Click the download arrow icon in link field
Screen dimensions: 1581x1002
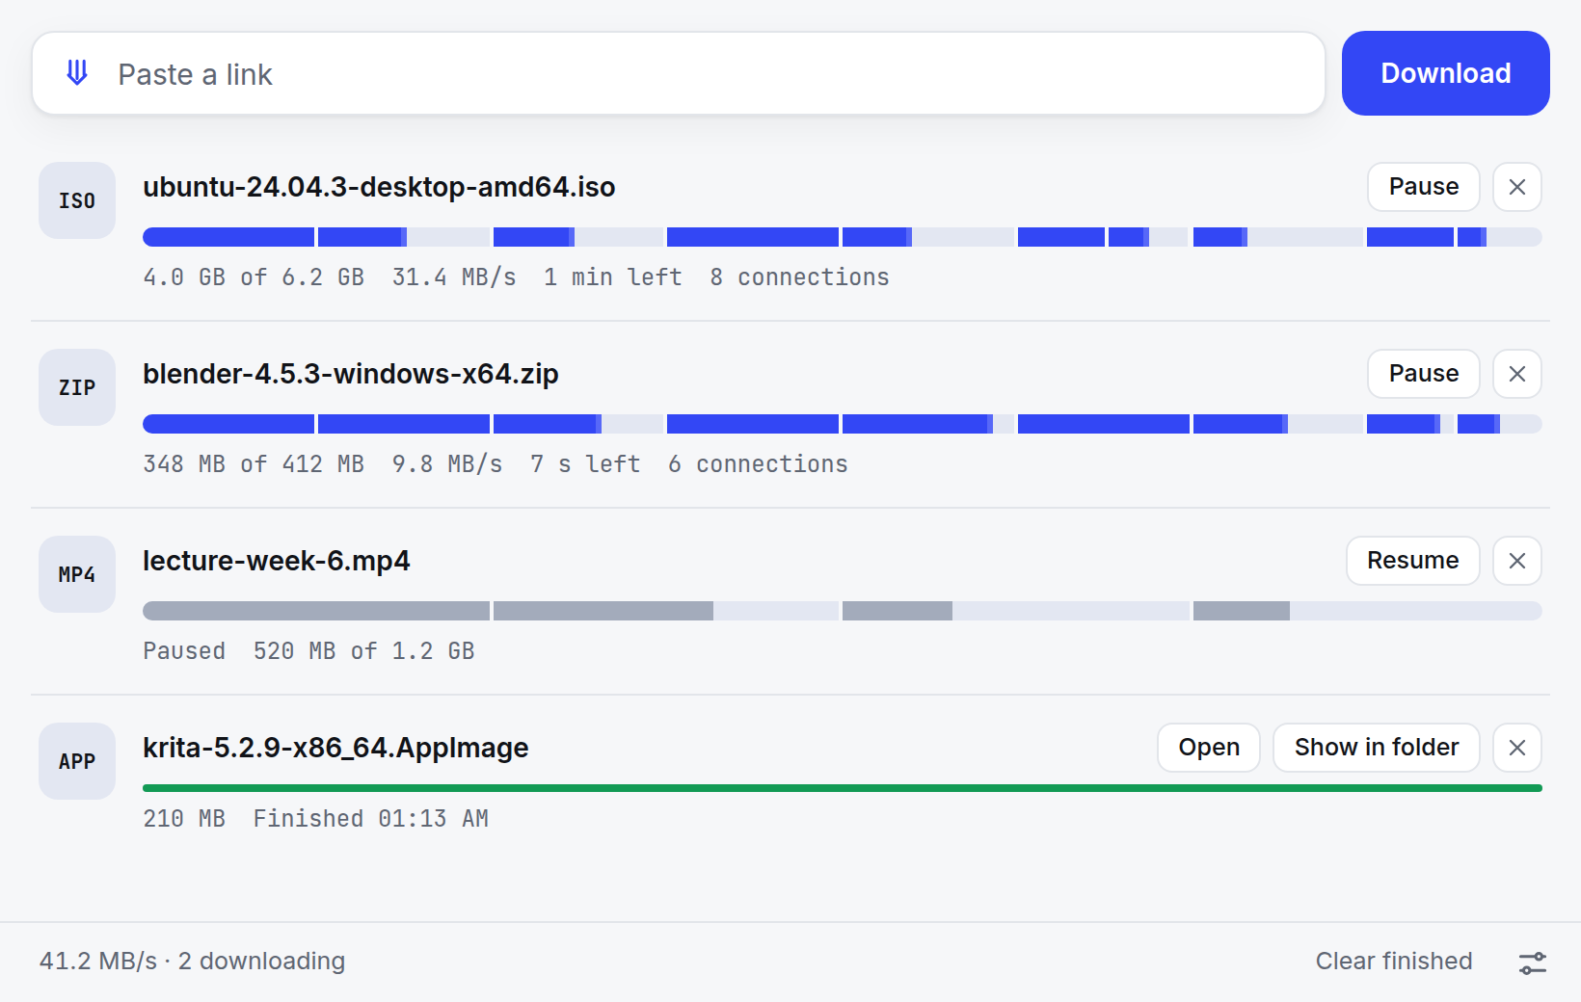click(77, 72)
